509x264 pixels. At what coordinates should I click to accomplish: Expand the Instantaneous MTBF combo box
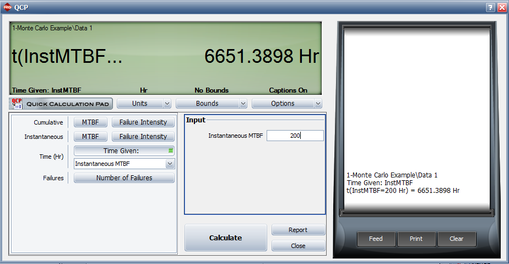pos(170,164)
